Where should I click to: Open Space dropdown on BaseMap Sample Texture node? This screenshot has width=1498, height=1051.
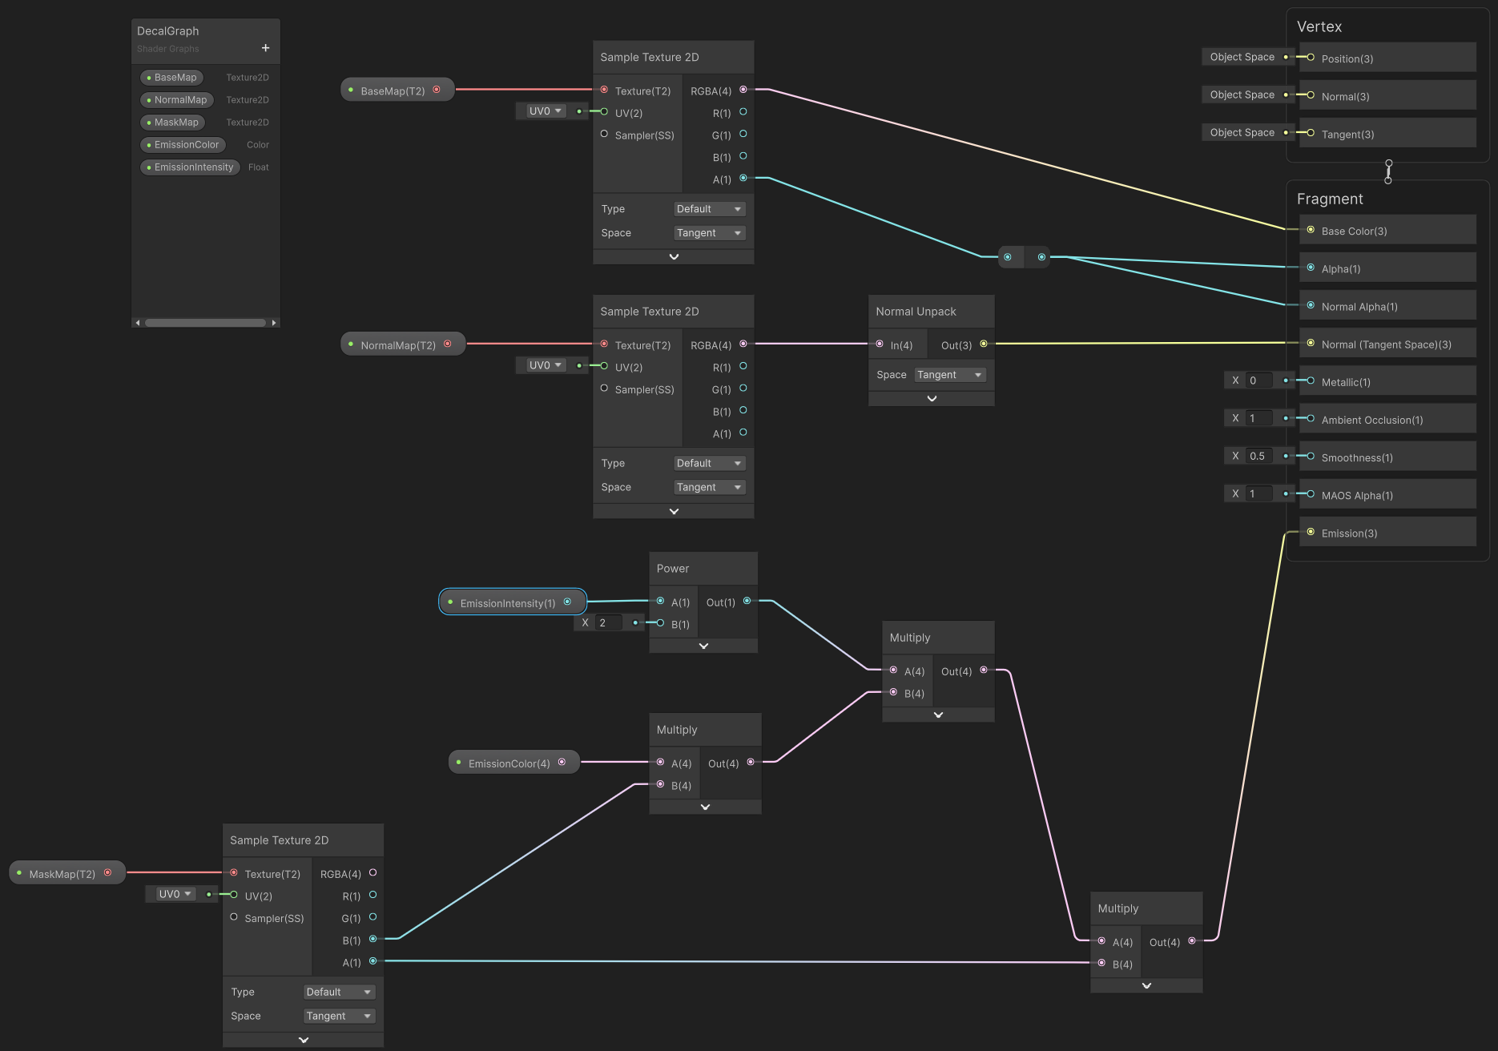[710, 233]
